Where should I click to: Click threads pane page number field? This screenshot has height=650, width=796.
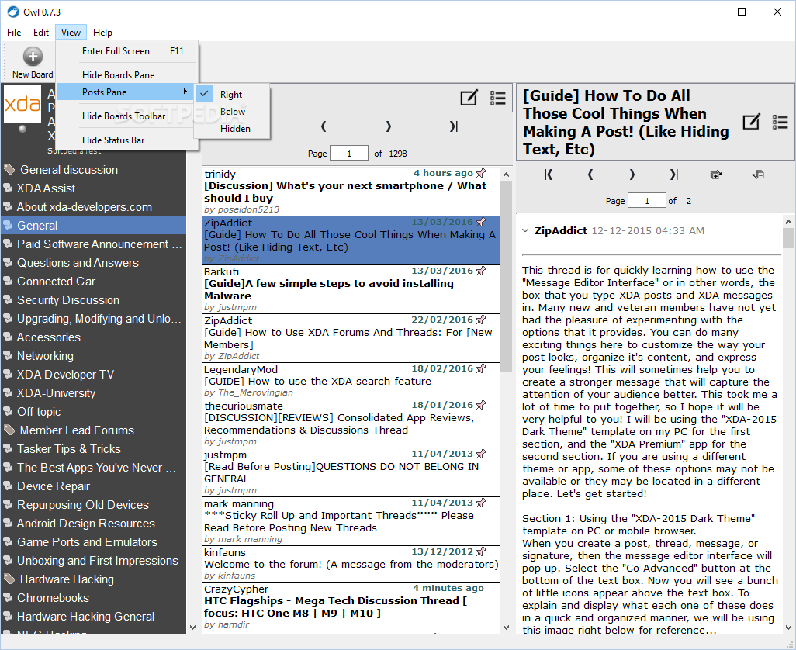tap(349, 154)
